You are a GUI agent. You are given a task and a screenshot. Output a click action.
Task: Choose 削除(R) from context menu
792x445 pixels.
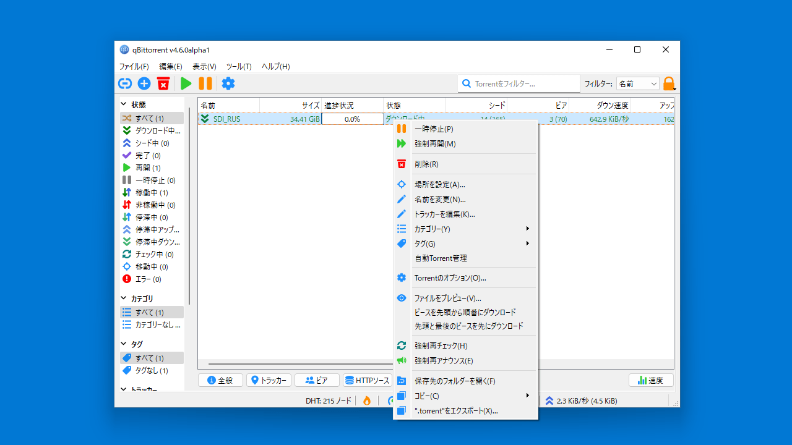click(465, 164)
